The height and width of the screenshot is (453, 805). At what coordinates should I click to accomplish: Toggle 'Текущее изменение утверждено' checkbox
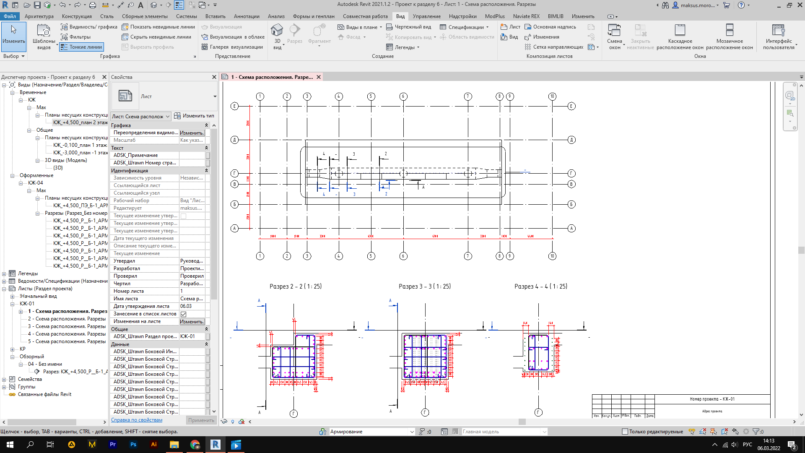183,216
